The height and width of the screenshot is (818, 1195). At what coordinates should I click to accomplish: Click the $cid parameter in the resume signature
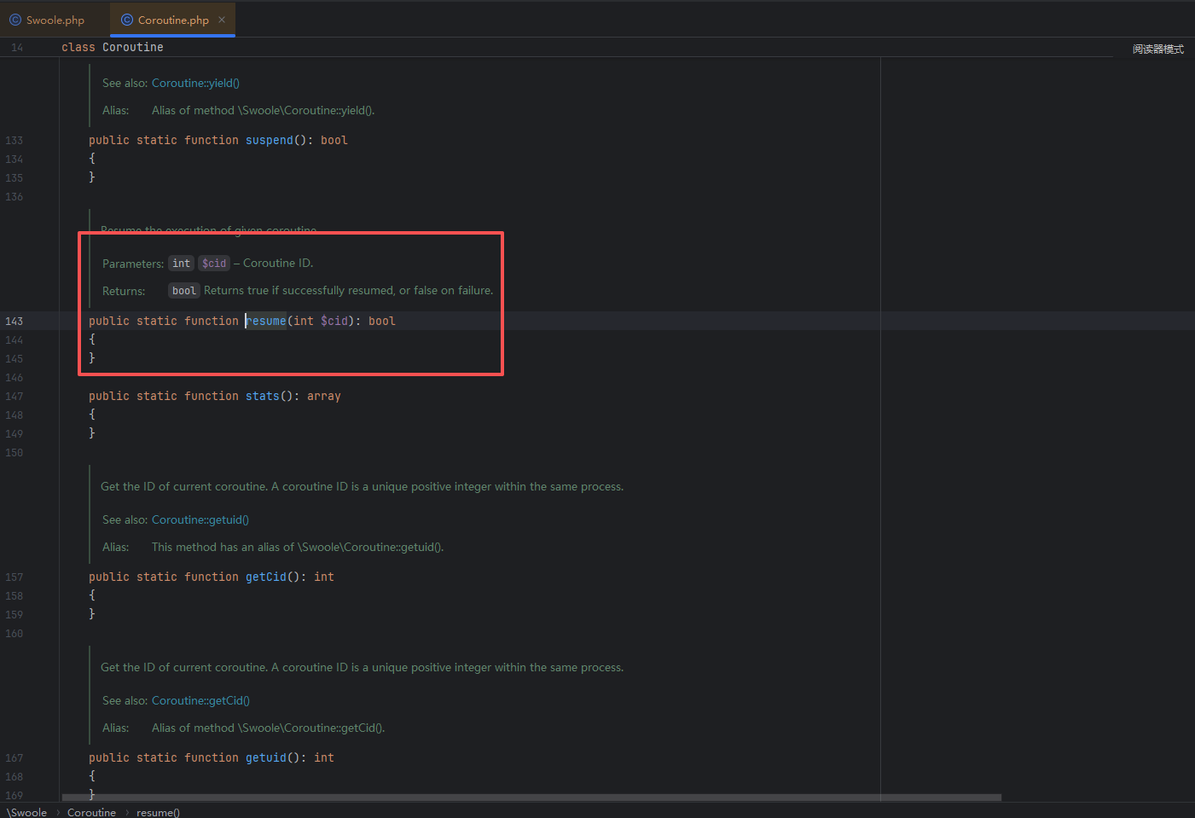coord(334,321)
